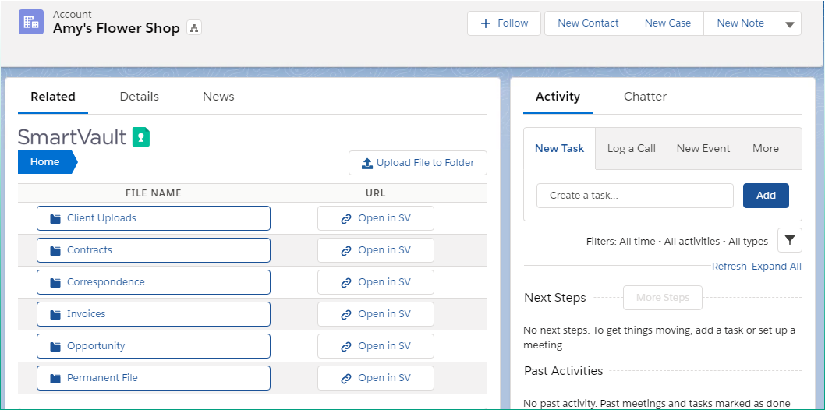Click Upload File to Folder button

coord(418,163)
